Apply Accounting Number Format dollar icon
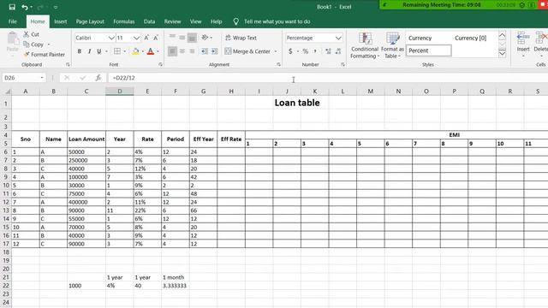This screenshot has width=548, height=308. pos(290,51)
